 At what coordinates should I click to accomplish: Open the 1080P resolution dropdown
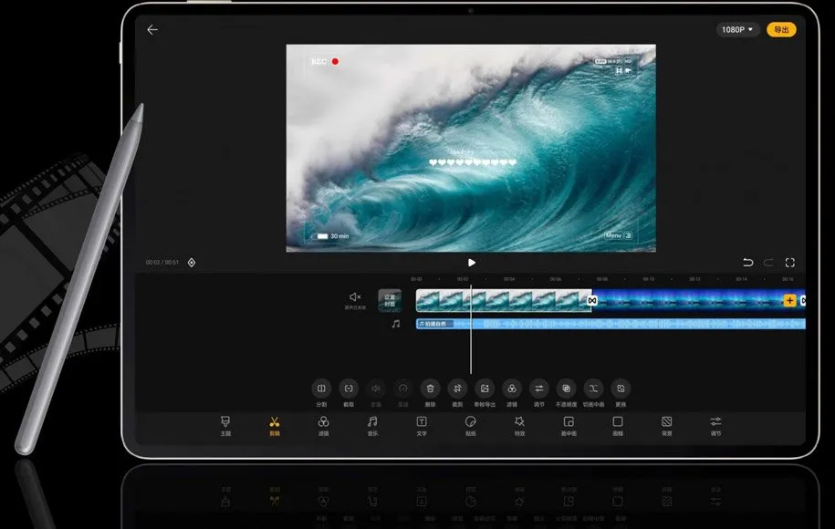pyautogui.click(x=738, y=30)
